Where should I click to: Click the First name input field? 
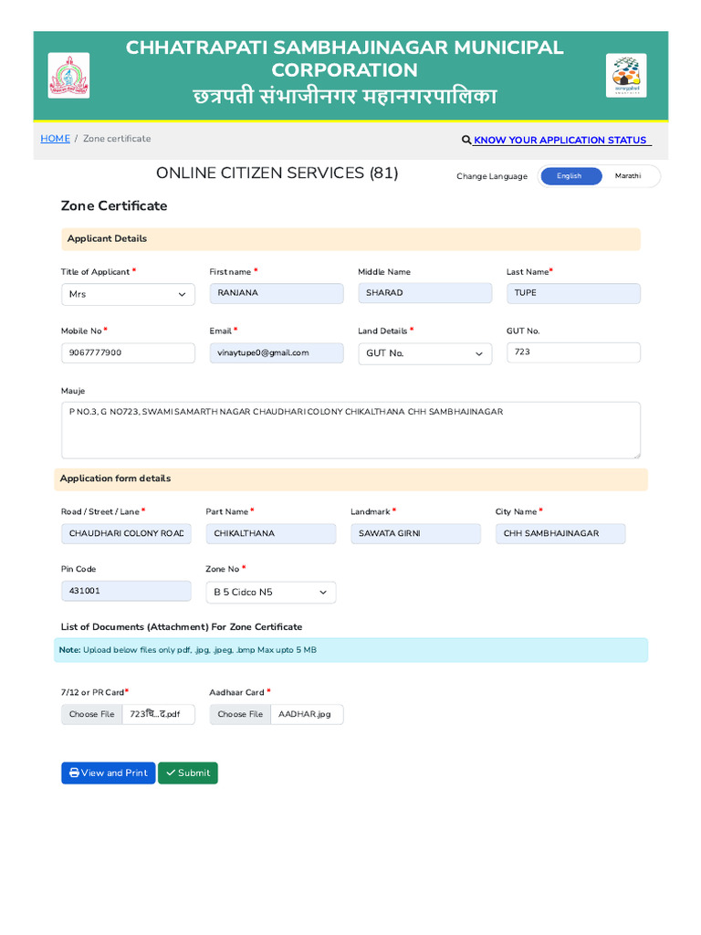tap(277, 293)
